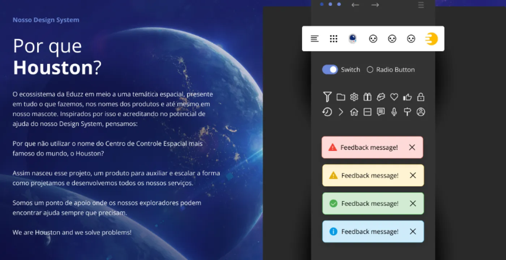This screenshot has height=260, width=506.
Task: Click the "Por que Houston?" heading
Action: pos(57,56)
